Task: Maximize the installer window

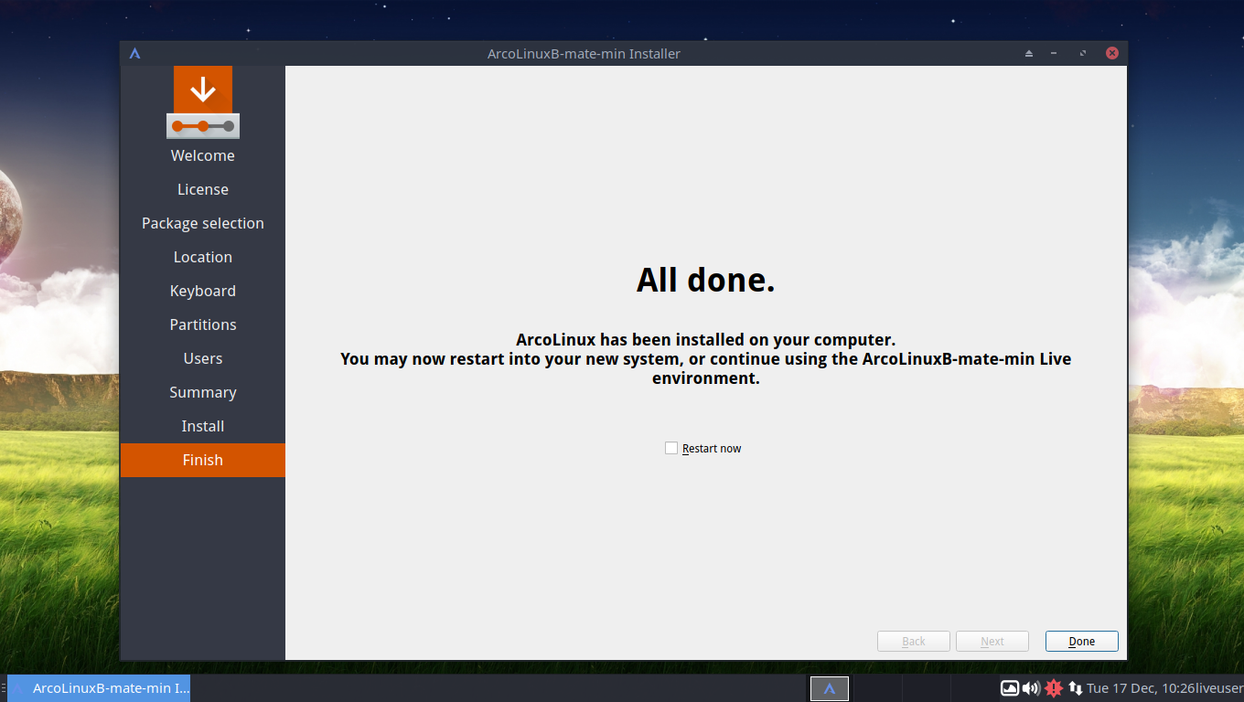Action: (x=1083, y=53)
